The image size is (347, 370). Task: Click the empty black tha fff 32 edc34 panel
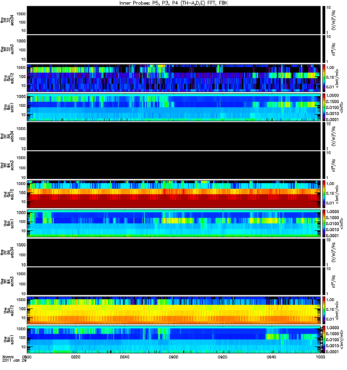coord(173,20)
